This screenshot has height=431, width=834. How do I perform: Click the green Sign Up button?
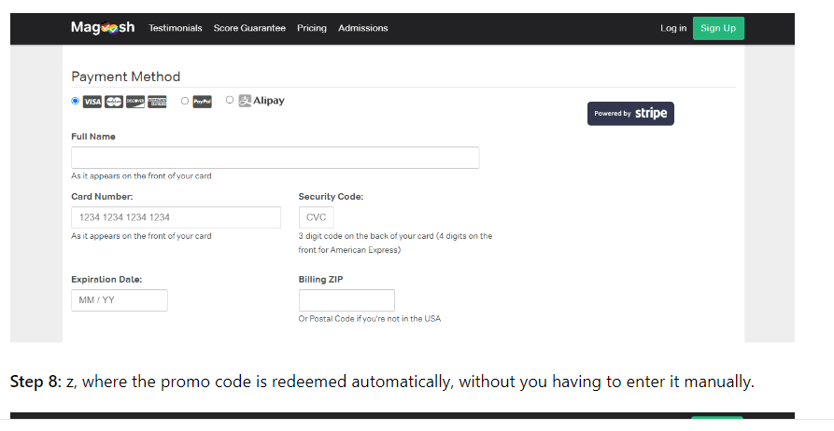pyautogui.click(x=718, y=28)
